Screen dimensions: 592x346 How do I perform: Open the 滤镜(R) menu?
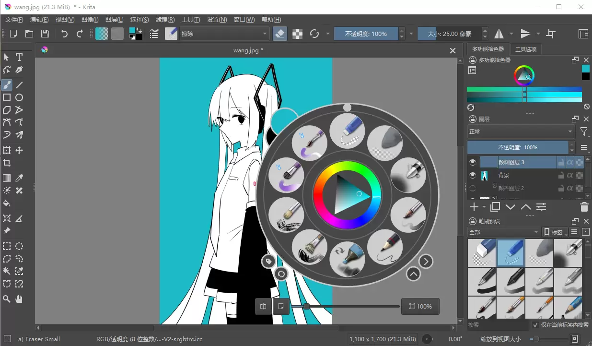click(165, 20)
